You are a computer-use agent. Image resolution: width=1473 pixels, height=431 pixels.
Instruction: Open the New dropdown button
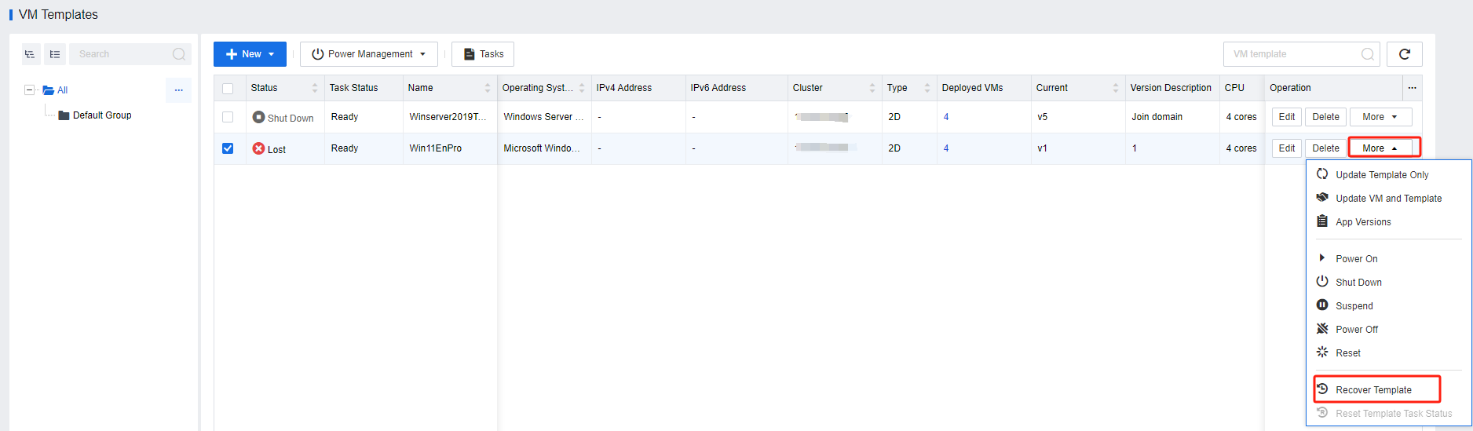250,54
